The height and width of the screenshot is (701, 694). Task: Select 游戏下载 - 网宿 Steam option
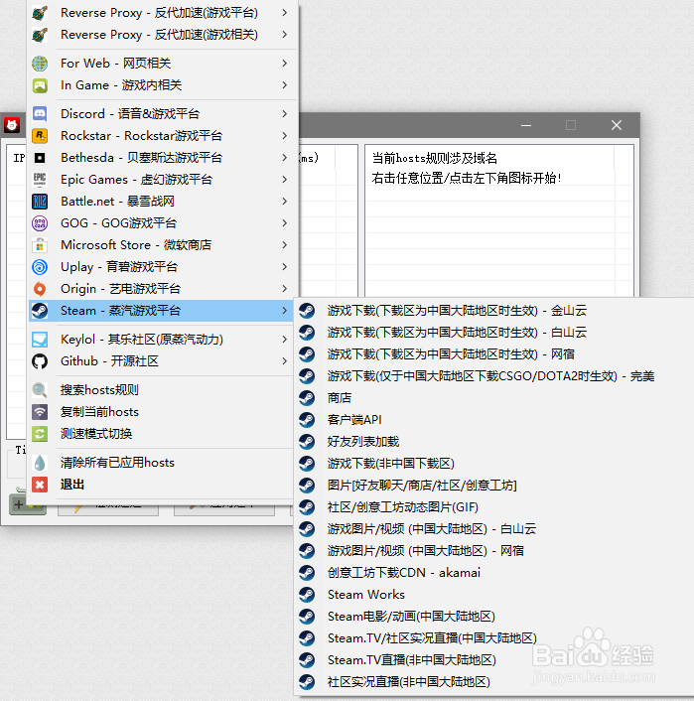point(494,354)
